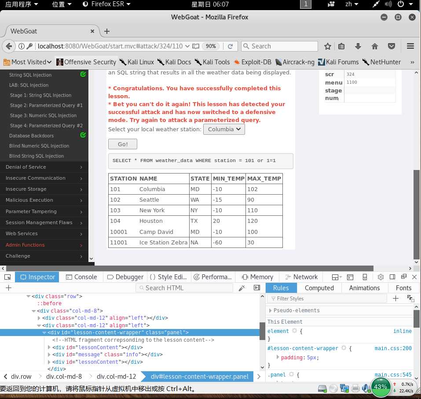Open a new browser tab

[107, 31]
